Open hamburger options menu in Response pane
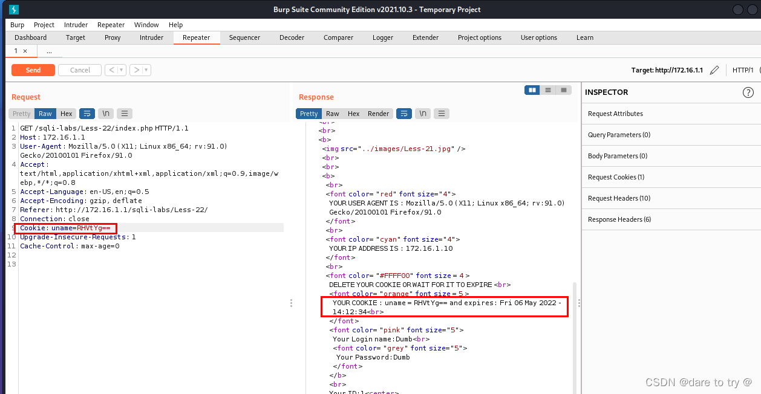Screen dimensions: 761x394 (x=442, y=114)
